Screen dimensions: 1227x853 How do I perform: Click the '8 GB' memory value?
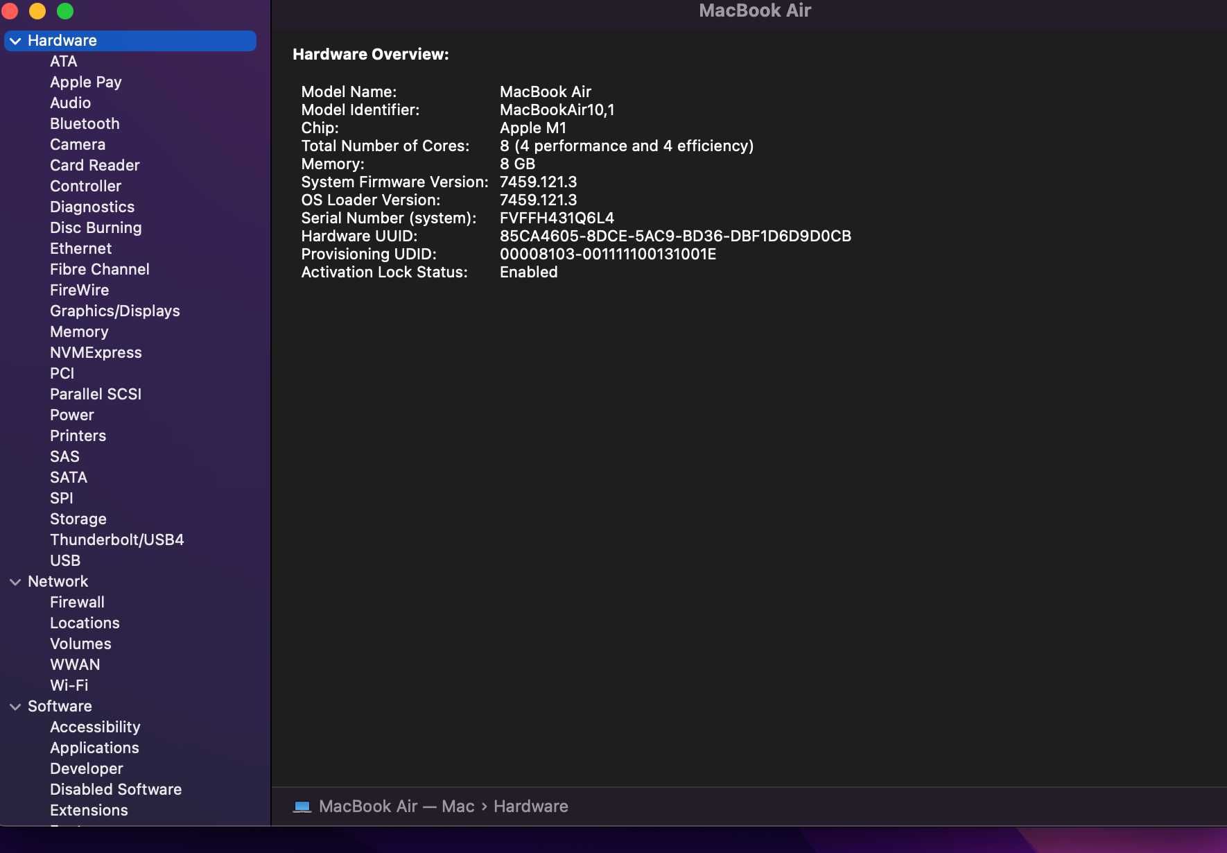(x=517, y=164)
